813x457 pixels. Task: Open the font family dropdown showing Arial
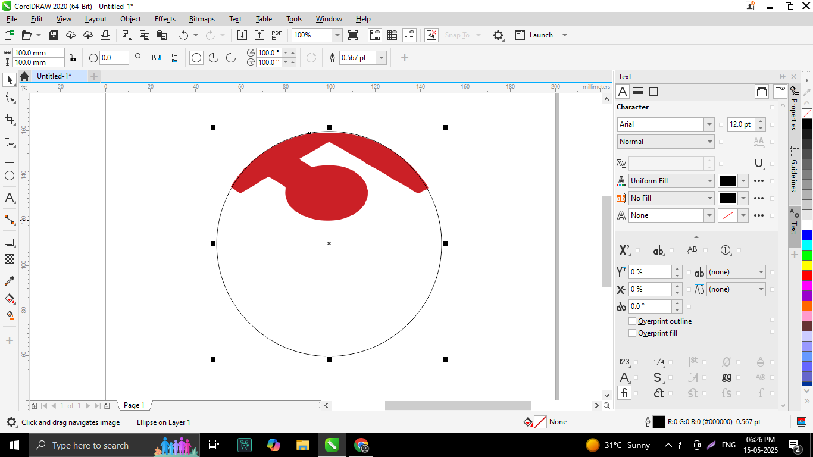coord(709,124)
